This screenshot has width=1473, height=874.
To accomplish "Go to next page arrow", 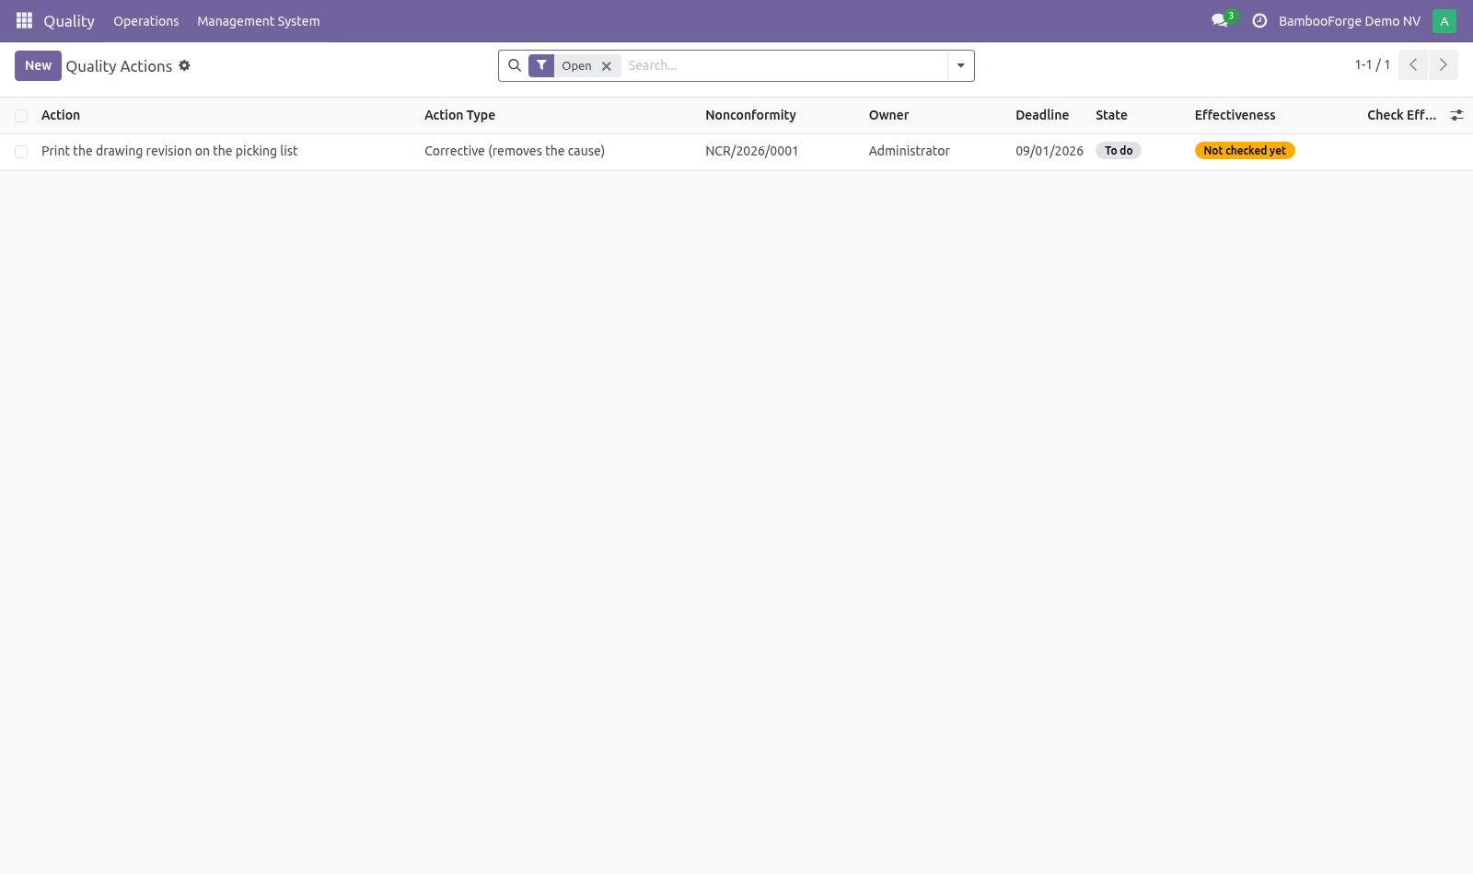I will coord(1444,64).
